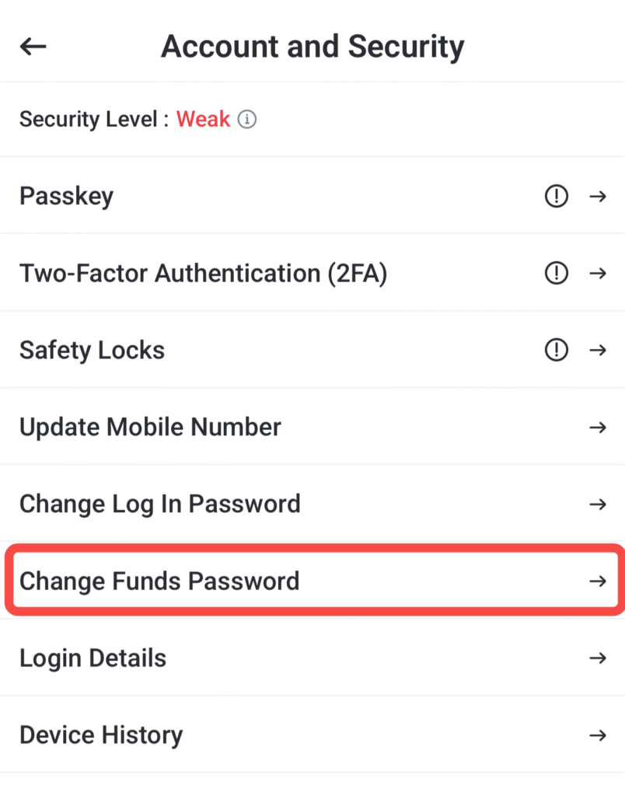Tap Update Mobile Number label
The width and height of the screenshot is (625, 796).
(x=150, y=427)
